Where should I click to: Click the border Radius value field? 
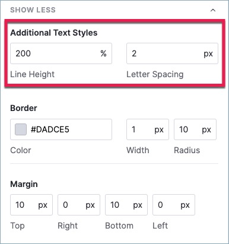pyautogui.click(x=195, y=129)
